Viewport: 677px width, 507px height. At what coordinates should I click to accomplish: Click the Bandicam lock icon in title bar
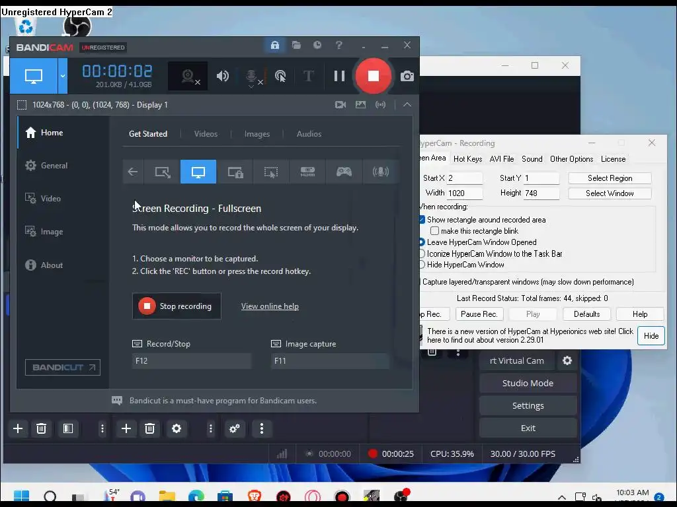(x=274, y=45)
